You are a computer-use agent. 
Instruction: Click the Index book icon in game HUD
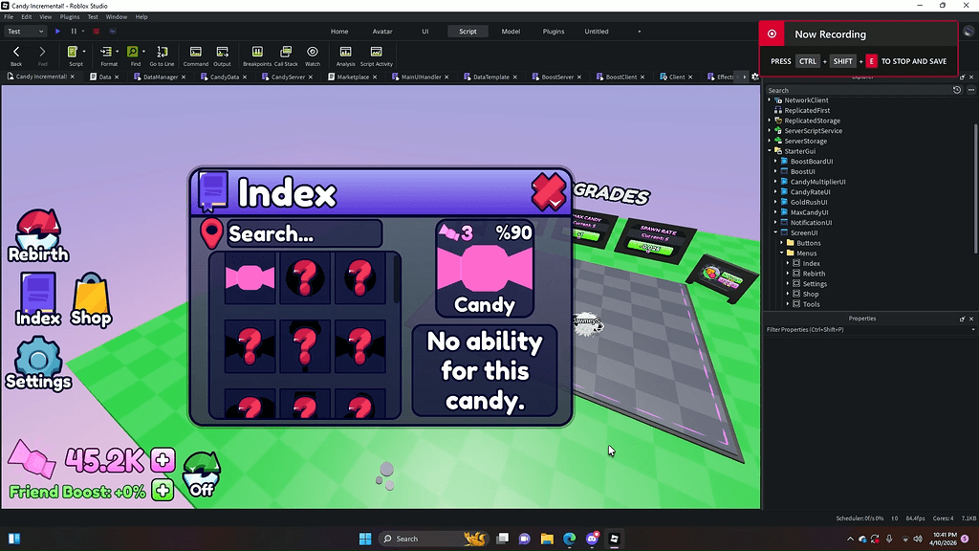[x=38, y=299]
